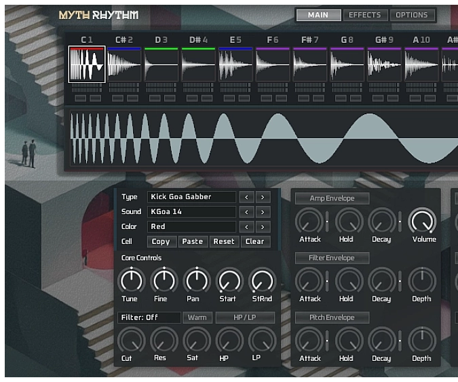Click the Pitch Envelope Depth knob

pos(421,340)
